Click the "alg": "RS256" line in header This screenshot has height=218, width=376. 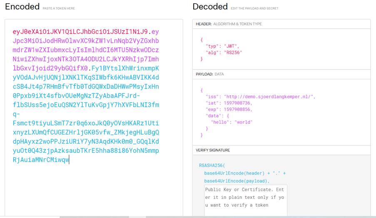click(224, 53)
